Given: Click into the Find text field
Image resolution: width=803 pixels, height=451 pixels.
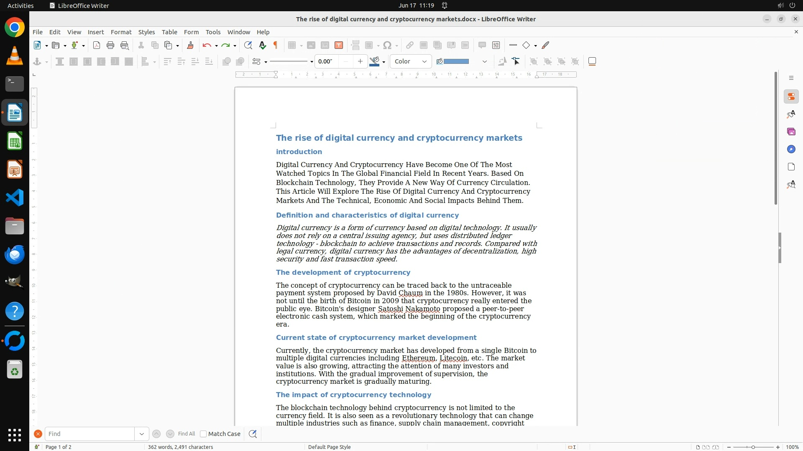Looking at the screenshot, I should [x=90, y=434].
